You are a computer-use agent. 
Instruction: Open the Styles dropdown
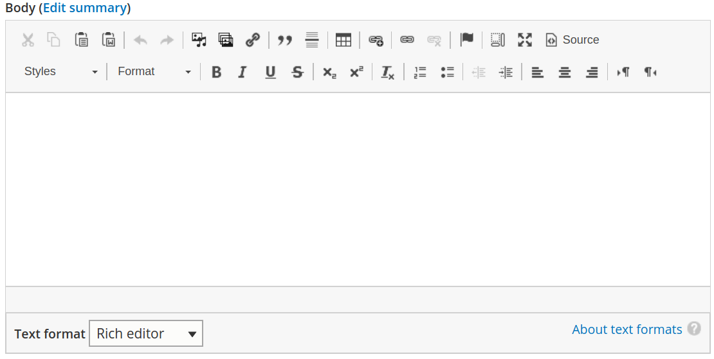(61, 72)
